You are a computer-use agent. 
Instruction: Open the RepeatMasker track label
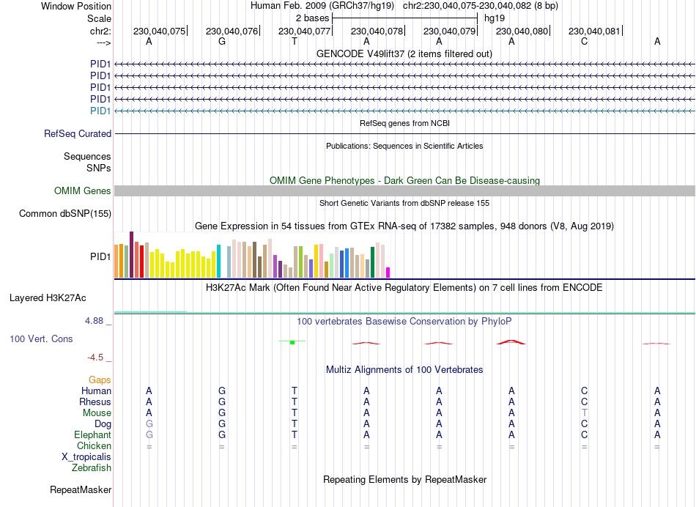point(81,489)
